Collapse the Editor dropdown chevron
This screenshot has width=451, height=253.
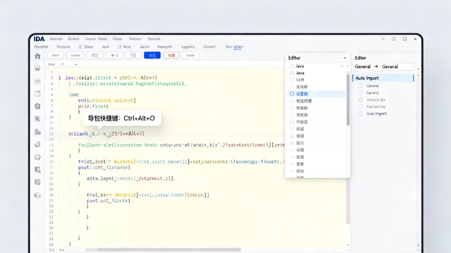point(345,58)
